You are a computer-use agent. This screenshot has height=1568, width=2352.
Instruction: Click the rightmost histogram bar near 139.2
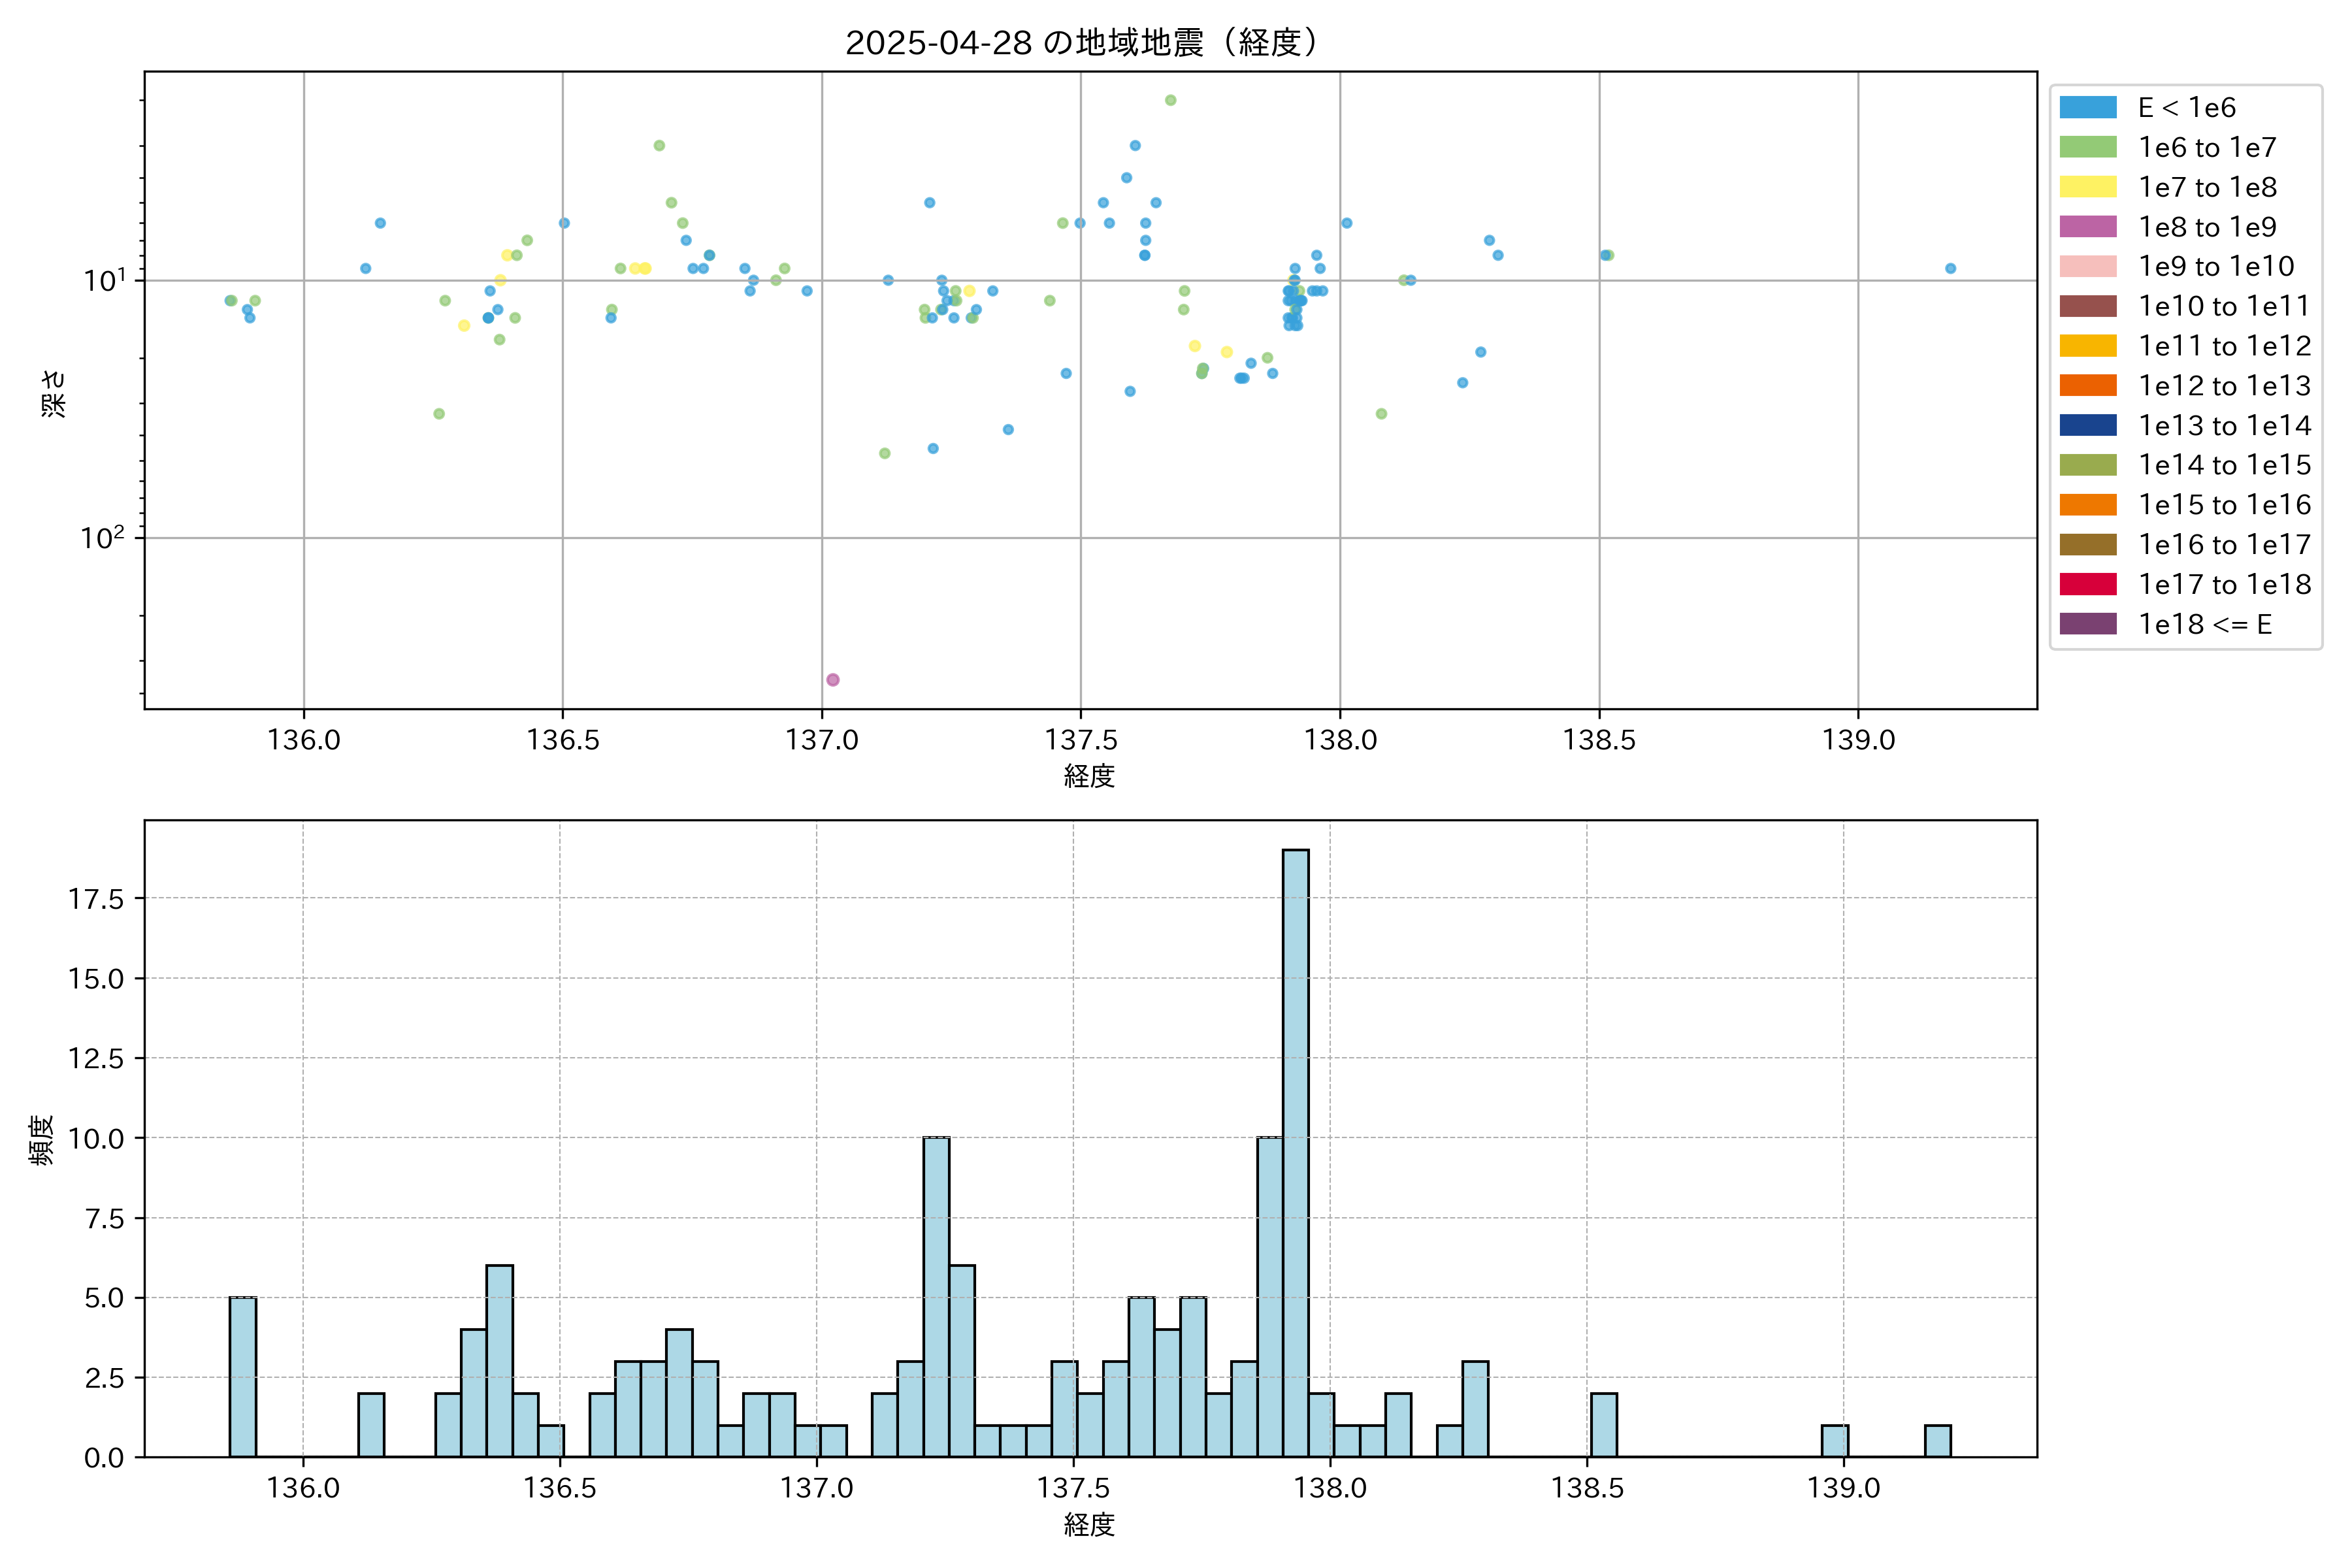coord(1938,1441)
